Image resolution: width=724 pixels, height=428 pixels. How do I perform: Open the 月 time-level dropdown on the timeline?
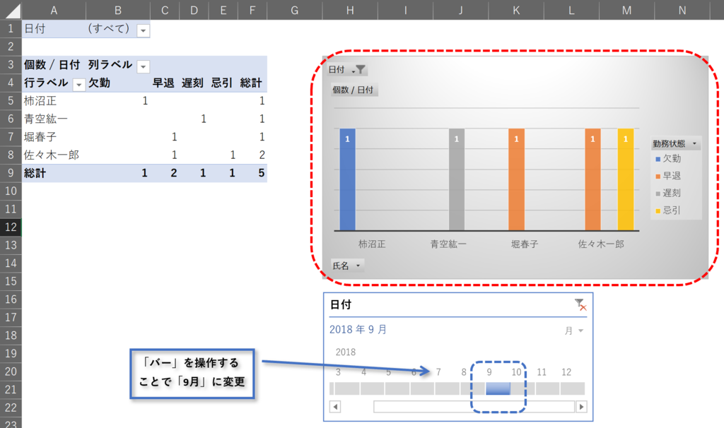coord(573,330)
